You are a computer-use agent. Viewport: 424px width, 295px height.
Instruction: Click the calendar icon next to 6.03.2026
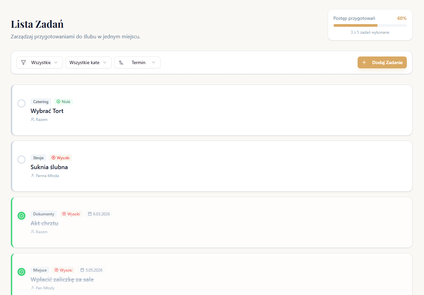[89, 214]
